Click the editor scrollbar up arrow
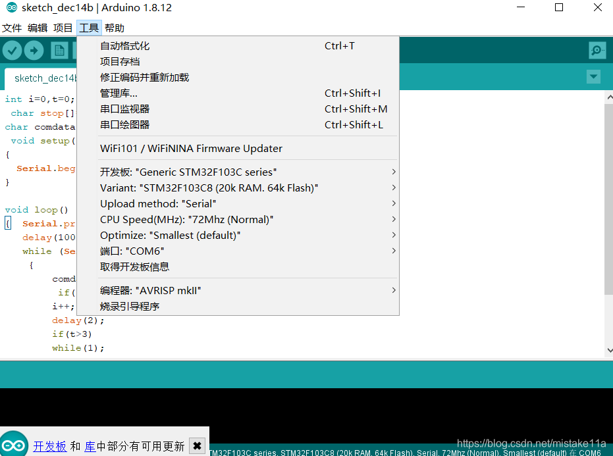 (608, 97)
